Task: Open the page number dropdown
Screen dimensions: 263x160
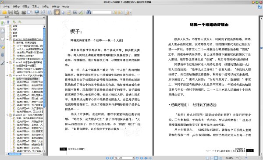Action: [134, 158]
